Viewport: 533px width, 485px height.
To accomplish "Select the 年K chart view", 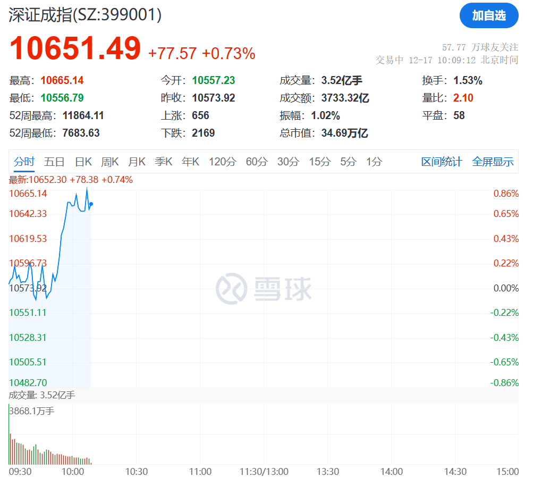I will [x=190, y=162].
